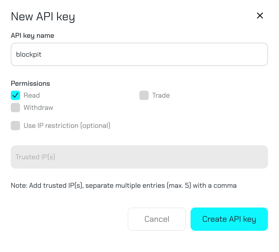Click the "Read" permission label text

[32, 95]
